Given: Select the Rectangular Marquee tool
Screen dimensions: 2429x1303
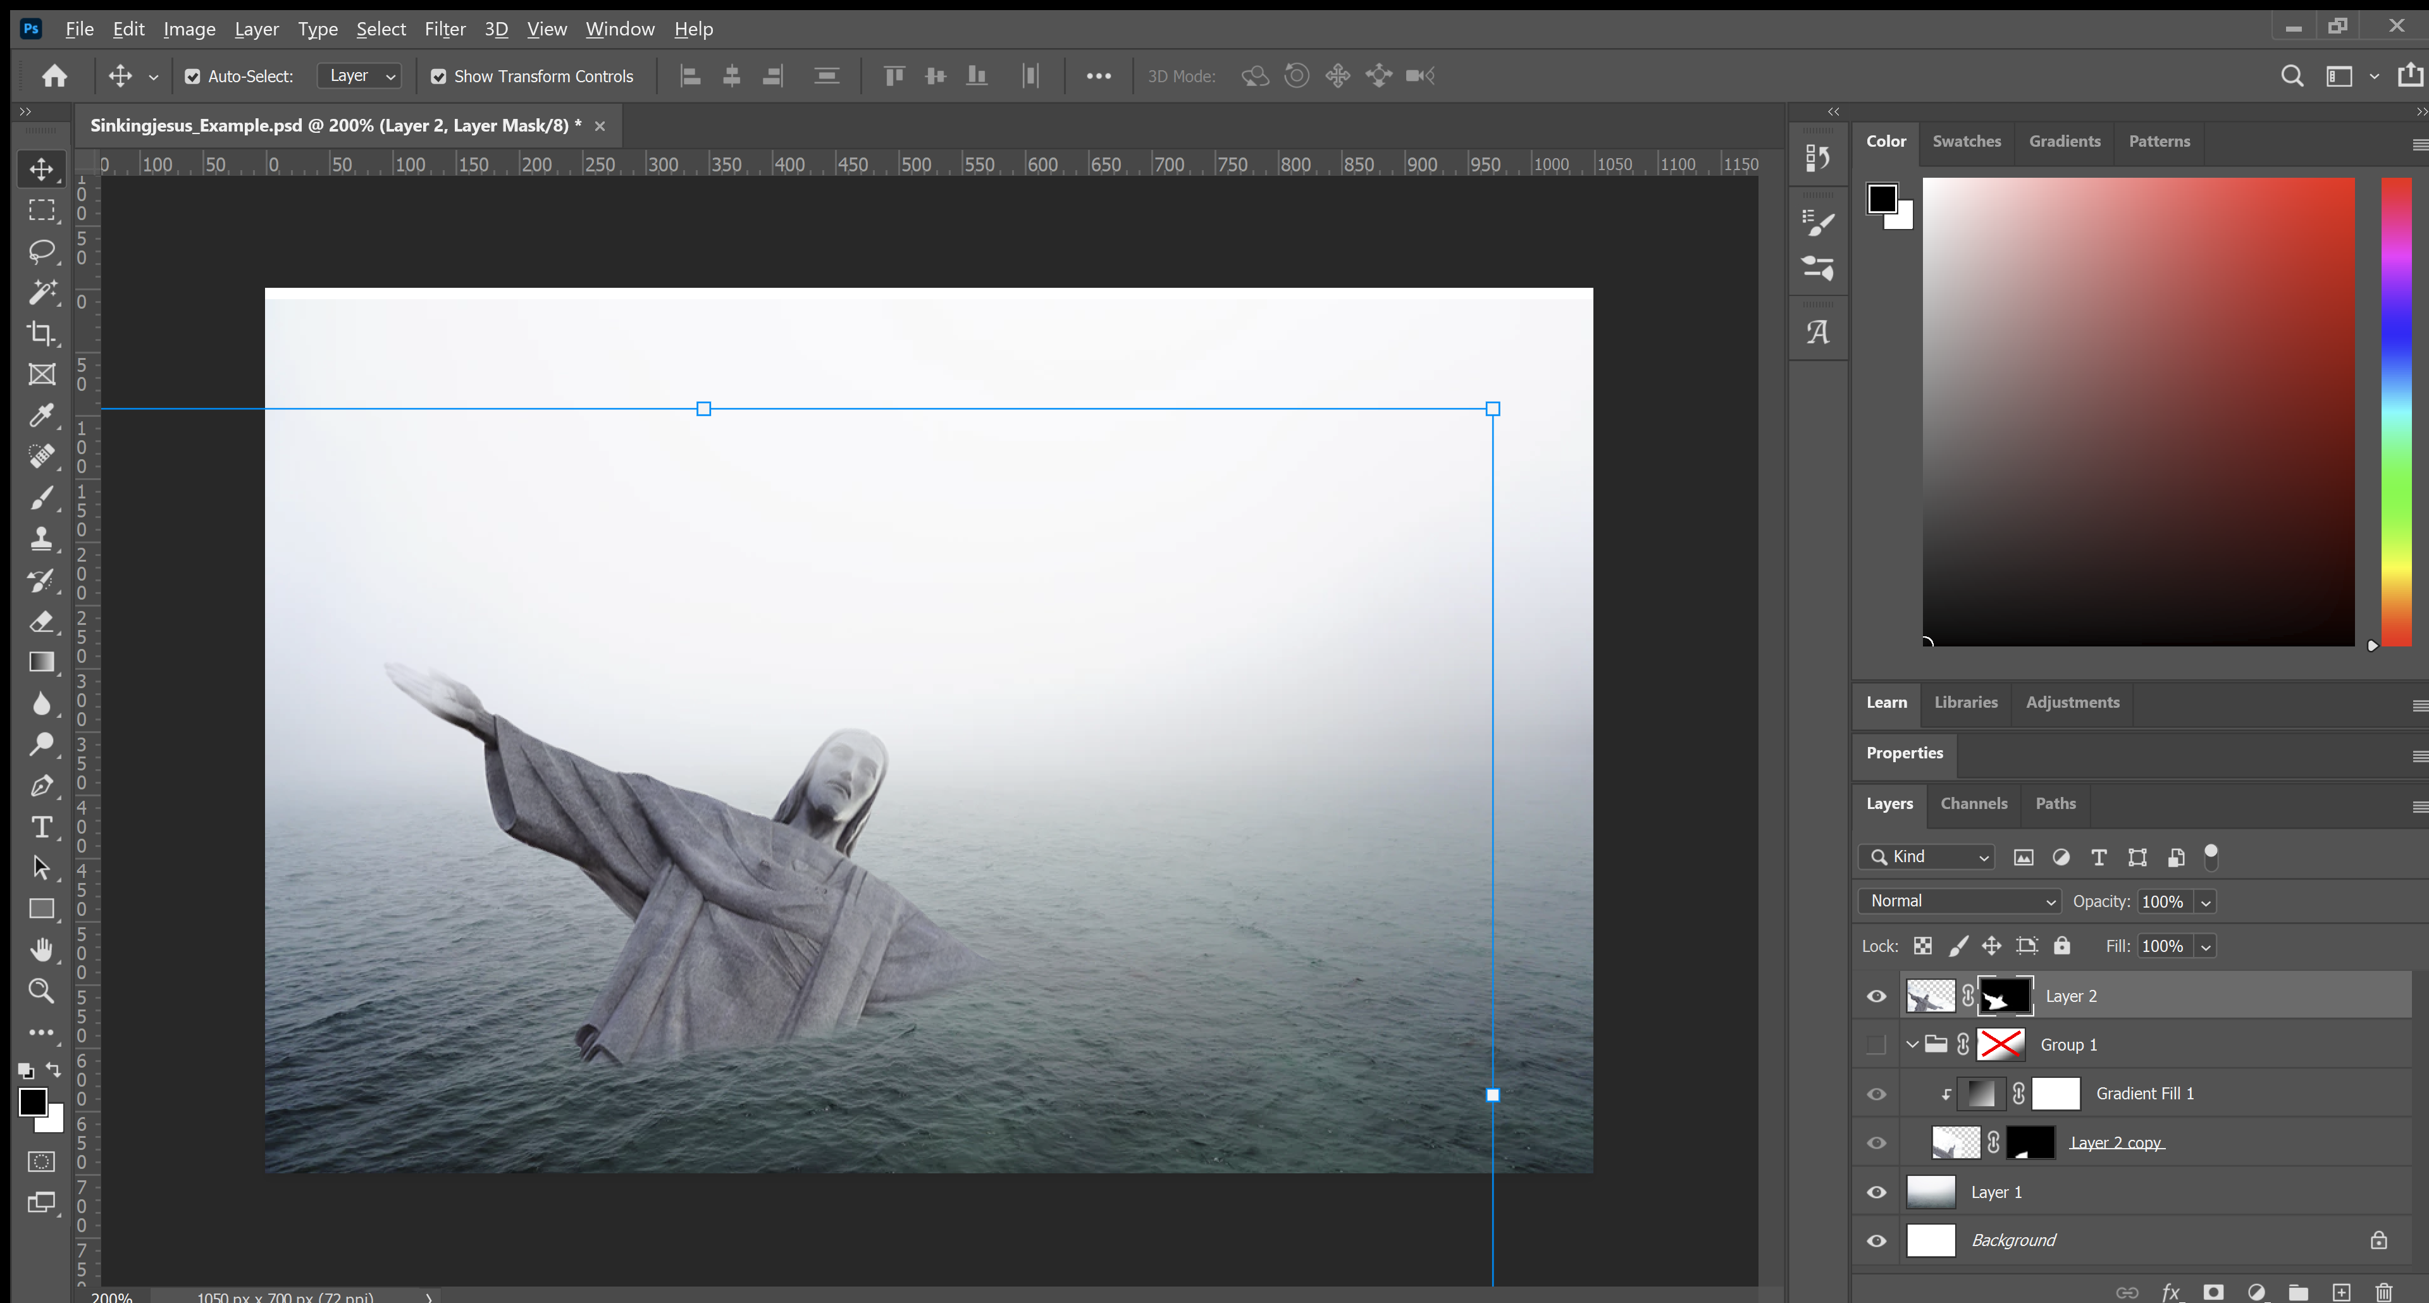Looking at the screenshot, I should (x=42, y=210).
